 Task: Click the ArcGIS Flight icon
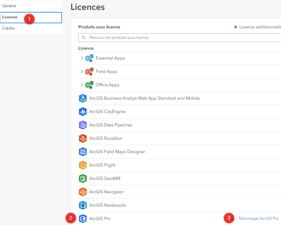point(83,165)
